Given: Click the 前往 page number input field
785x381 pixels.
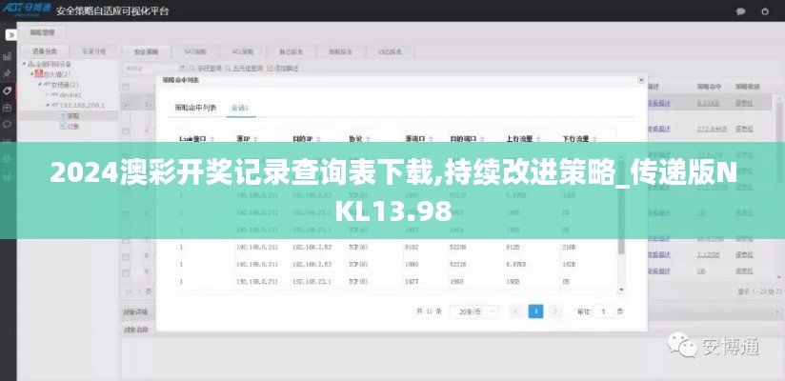Looking at the screenshot, I should coord(603,311).
